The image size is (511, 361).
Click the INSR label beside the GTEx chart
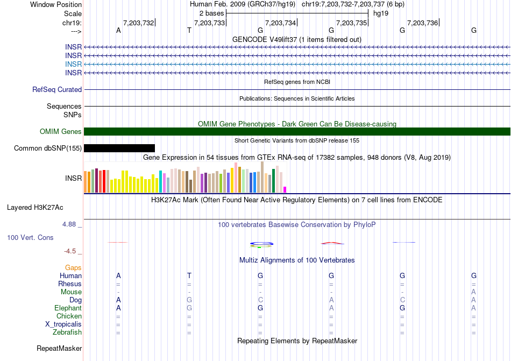pyautogui.click(x=73, y=178)
